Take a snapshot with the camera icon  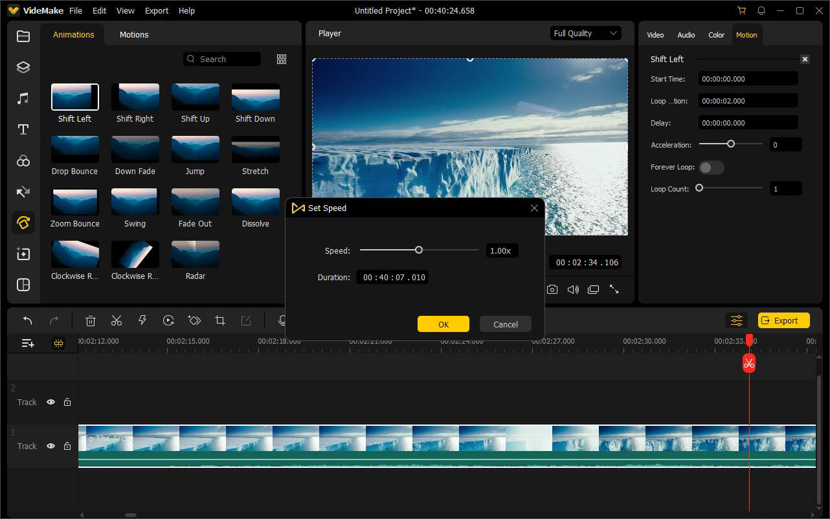pos(552,289)
